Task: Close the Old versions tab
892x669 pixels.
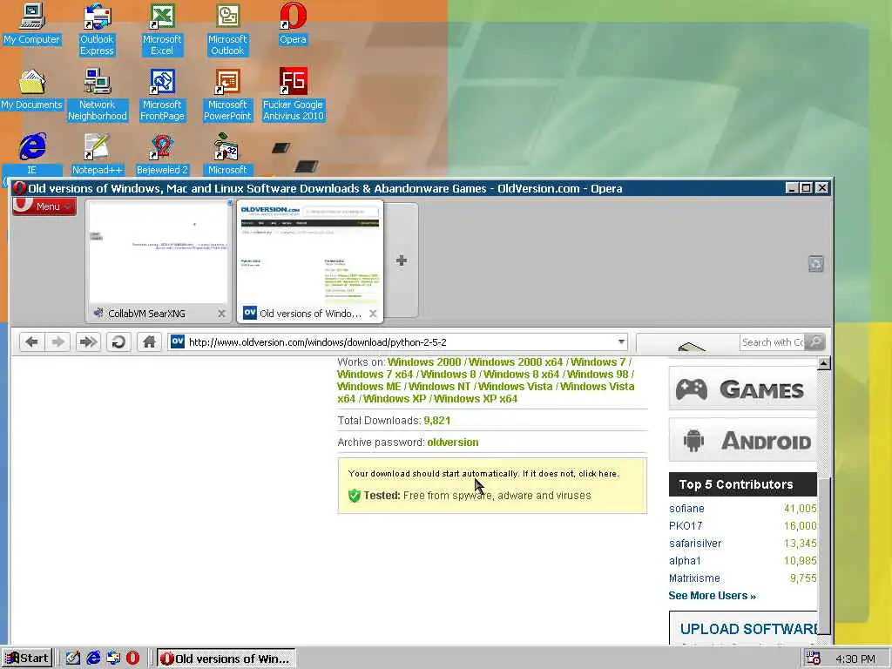Action: tap(373, 314)
